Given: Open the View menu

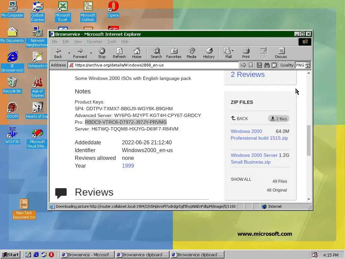Looking at the screenshot, I should coord(78,41).
